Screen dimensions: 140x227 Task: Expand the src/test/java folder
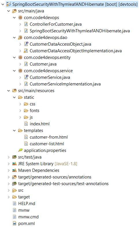pyautogui.click(x=9, y=157)
